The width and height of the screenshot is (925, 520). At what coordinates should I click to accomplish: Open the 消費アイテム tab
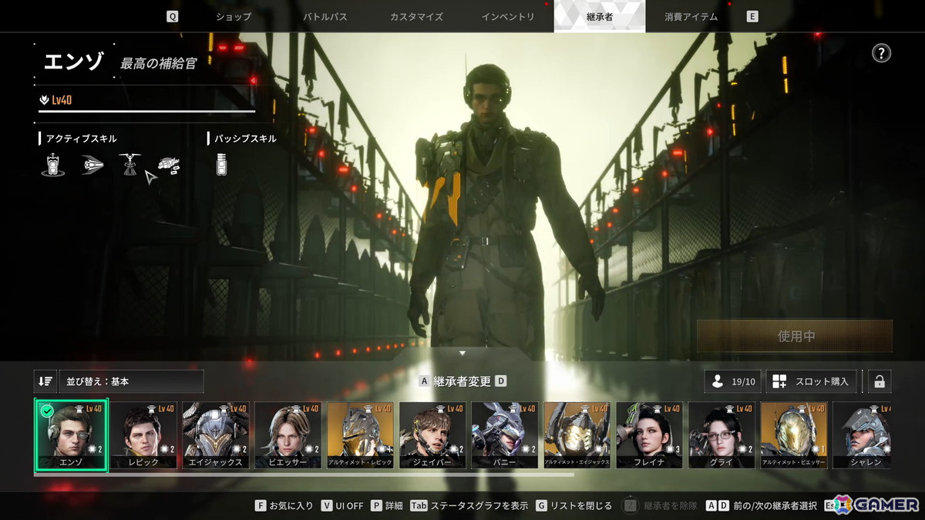coord(691,16)
